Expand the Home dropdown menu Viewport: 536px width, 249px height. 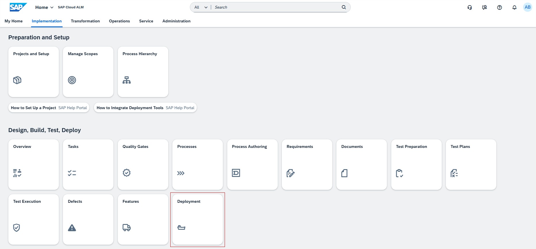pyautogui.click(x=44, y=7)
